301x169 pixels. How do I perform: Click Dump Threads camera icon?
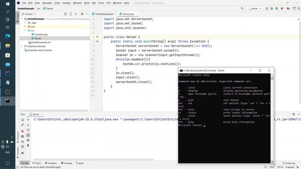click(x=23, y=137)
